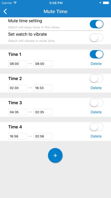Enable Set watch to vibrate switch

pyautogui.click(x=97, y=38)
